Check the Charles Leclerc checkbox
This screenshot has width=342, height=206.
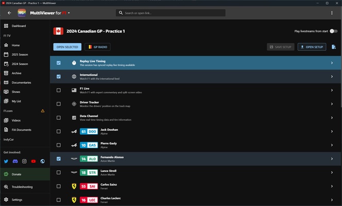(58, 200)
